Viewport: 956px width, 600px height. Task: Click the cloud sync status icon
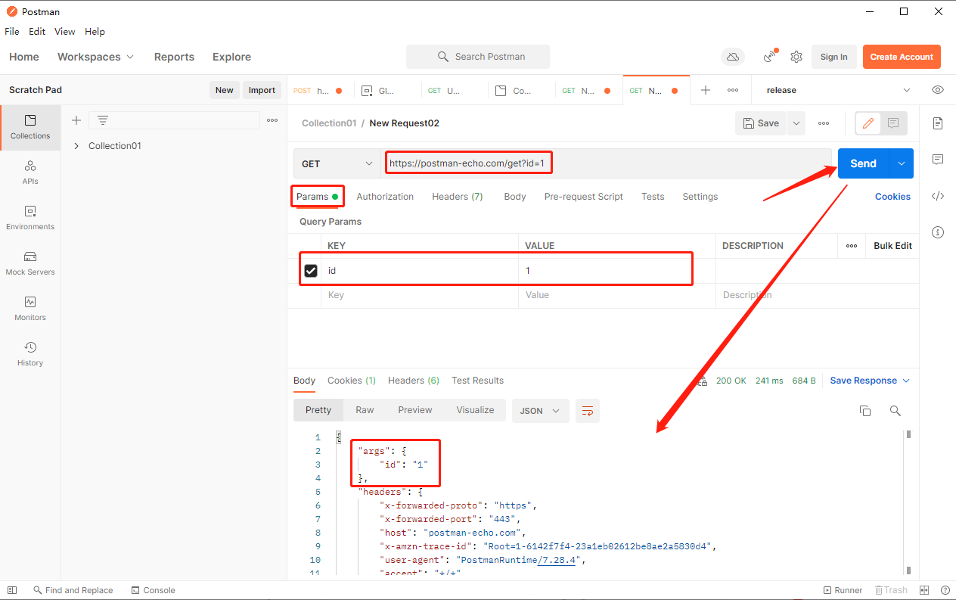pos(732,57)
